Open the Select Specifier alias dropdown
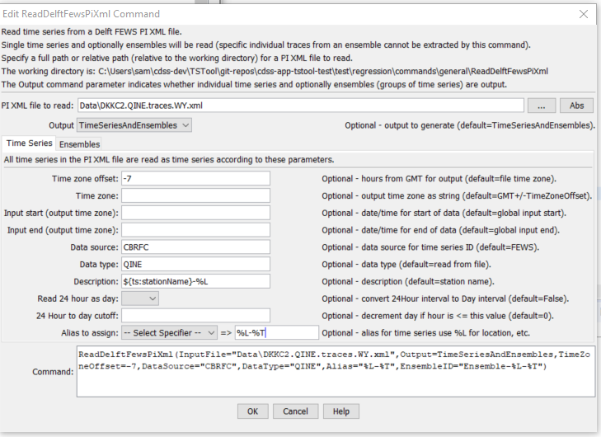The width and height of the screenshot is (601, 437). pyautogui.click(x=169, y=333)
